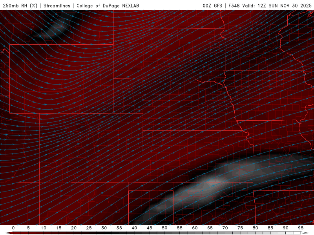Click 'College of DuPage NEXLAB' text
This screenshot has width=314, height=235.
tap(108, 5)
